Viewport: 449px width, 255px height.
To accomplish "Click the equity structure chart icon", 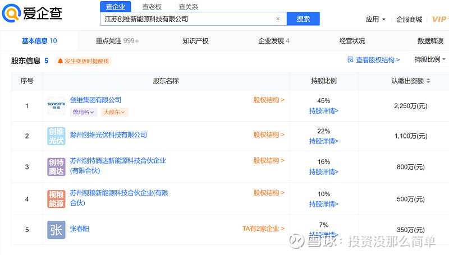I will pyautogui.click(x=350, y=60).
